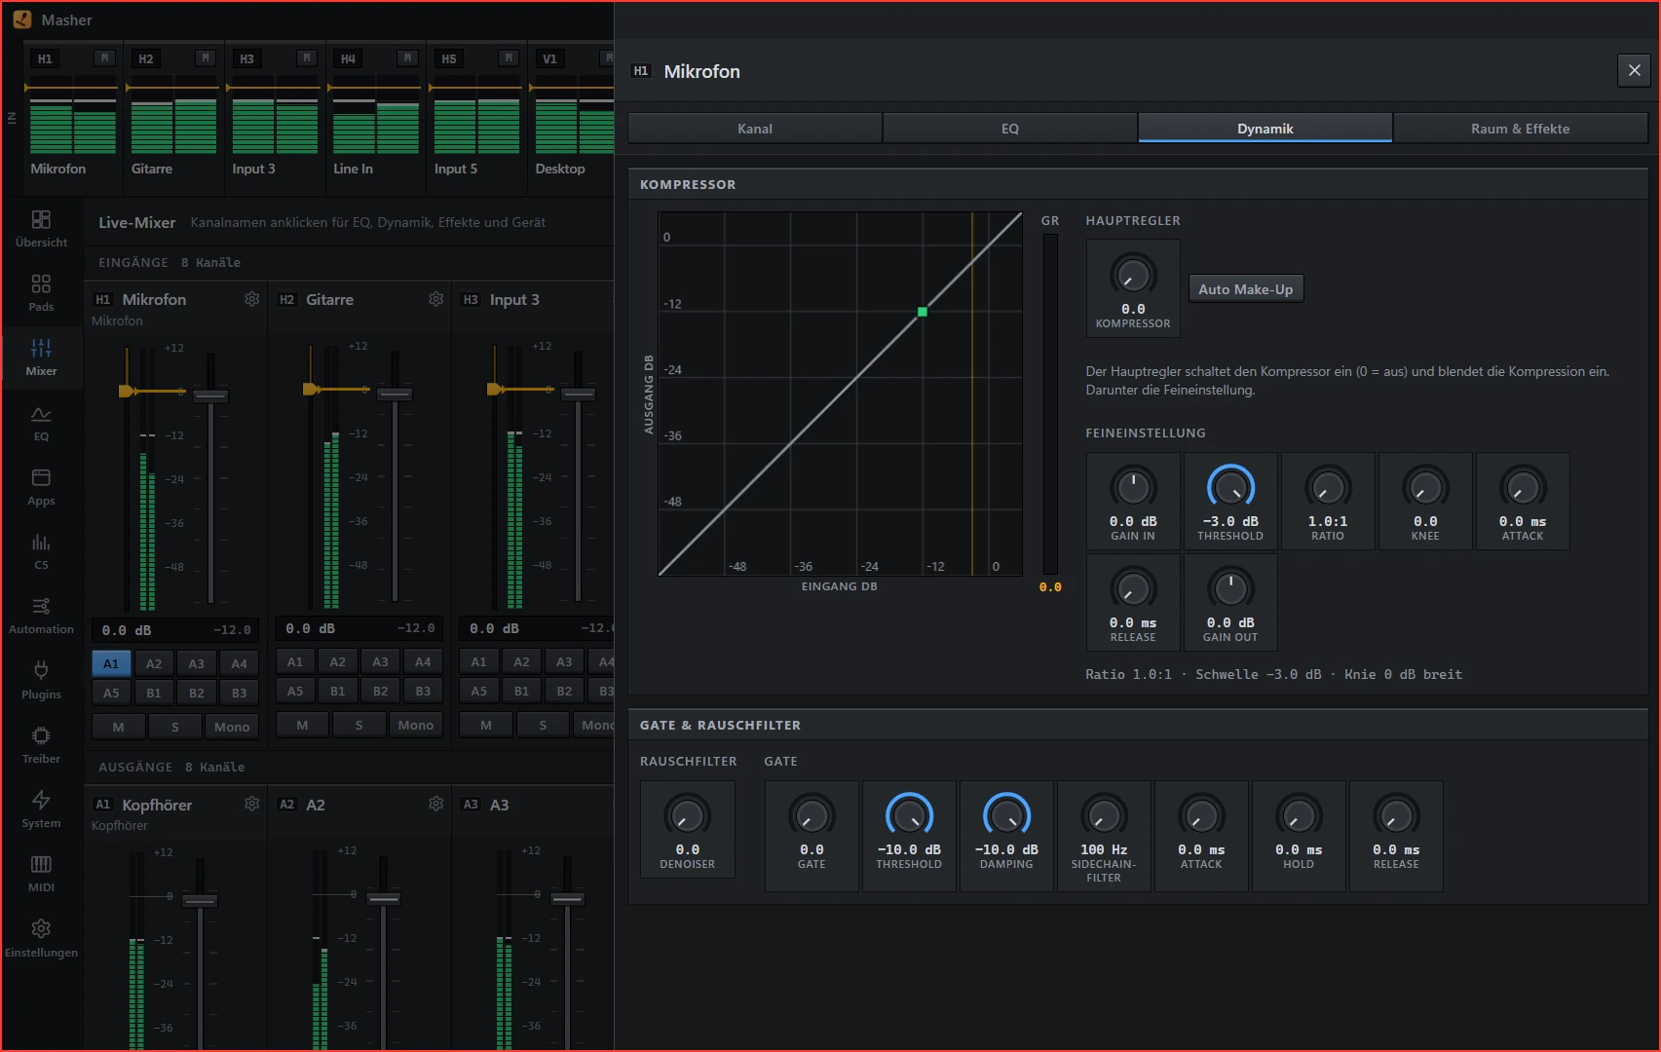Screen dimensions: 1661x1052
Task: Click the Gitarre channel name in mixer
Action: pyautogui.click(x=329, y=299)
